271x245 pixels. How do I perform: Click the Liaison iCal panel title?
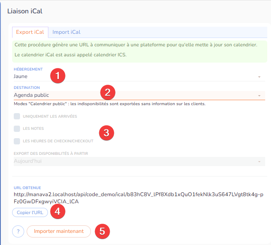point(25,11)
